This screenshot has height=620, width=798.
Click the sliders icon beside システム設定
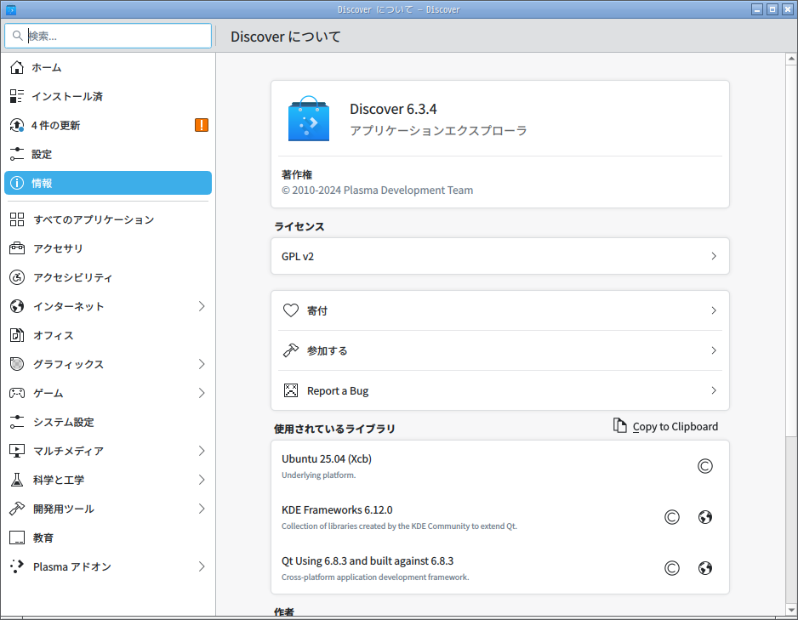pos(17,422)
